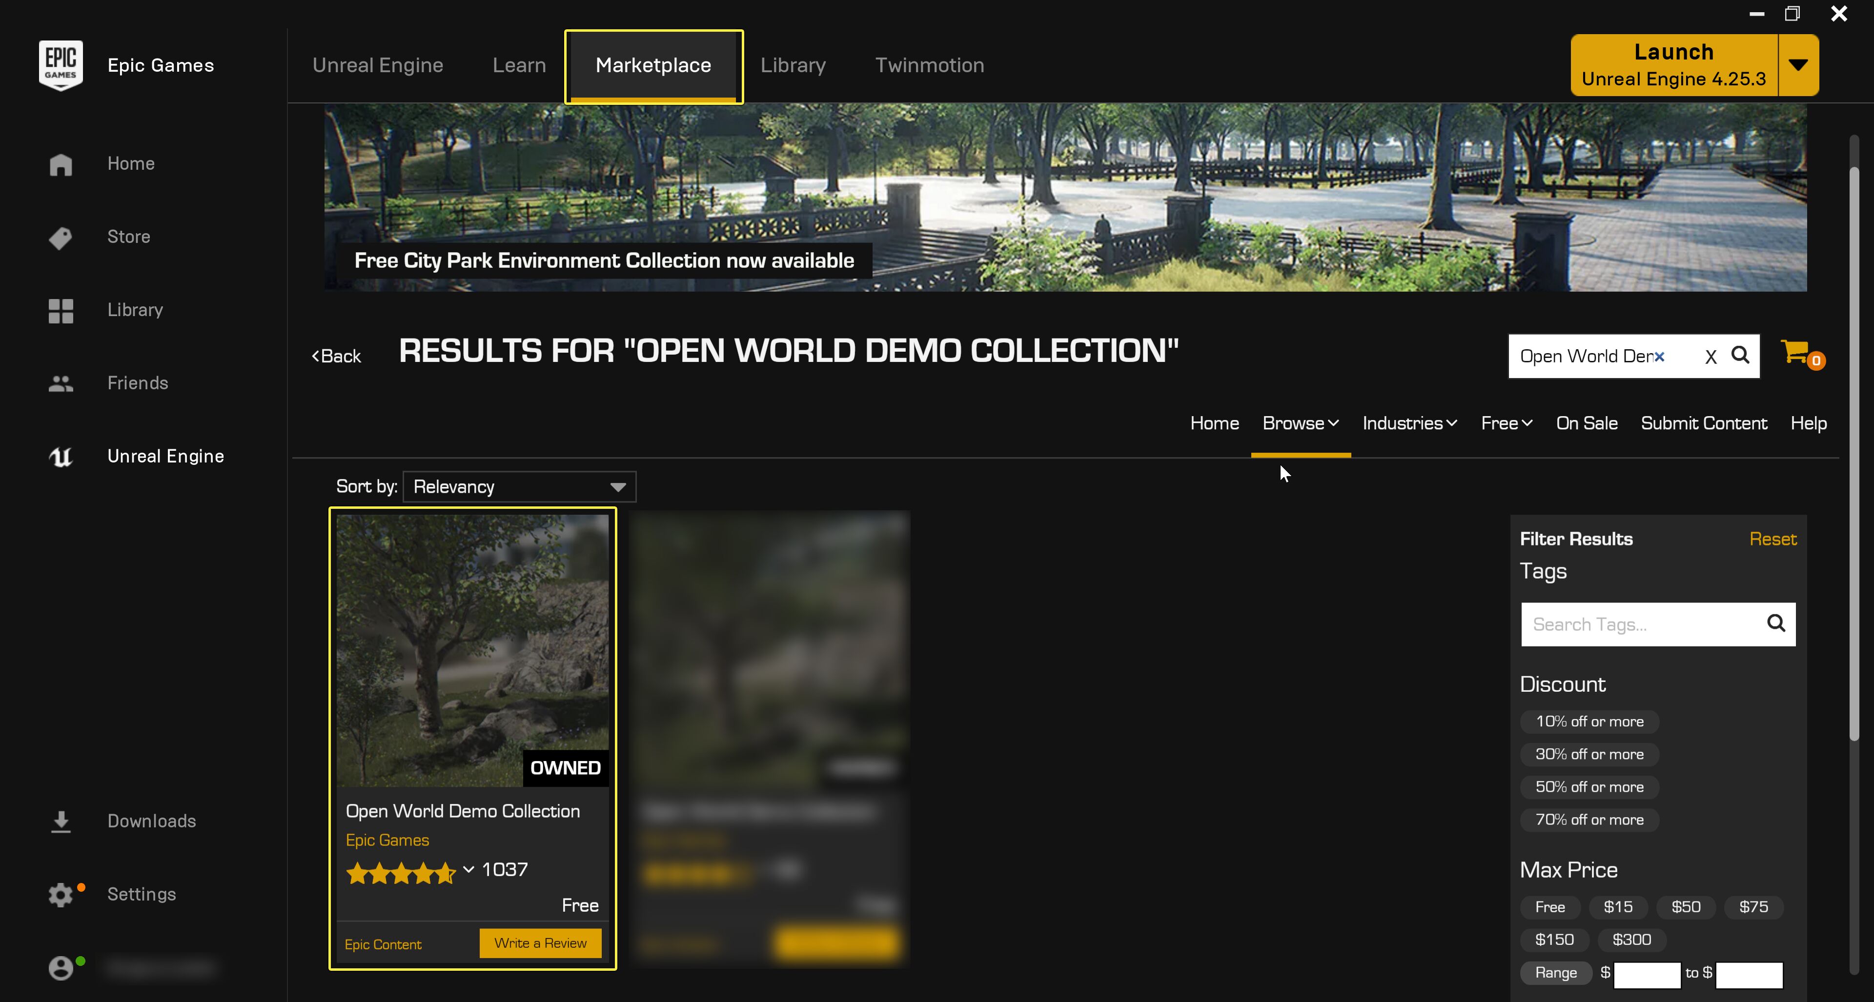Image resolution: width=1874 pixels, height=1002 pixels.
Task: Open the Sort by Relevancy dropdown
Action: tap(519, 486)
